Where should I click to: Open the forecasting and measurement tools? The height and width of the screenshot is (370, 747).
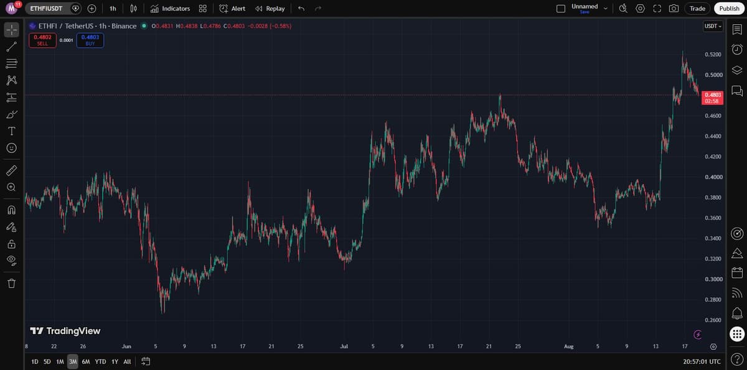(11, 97)
